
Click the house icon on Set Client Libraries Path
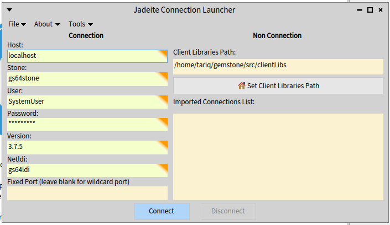pyautogui.click(x=242, y=85)
